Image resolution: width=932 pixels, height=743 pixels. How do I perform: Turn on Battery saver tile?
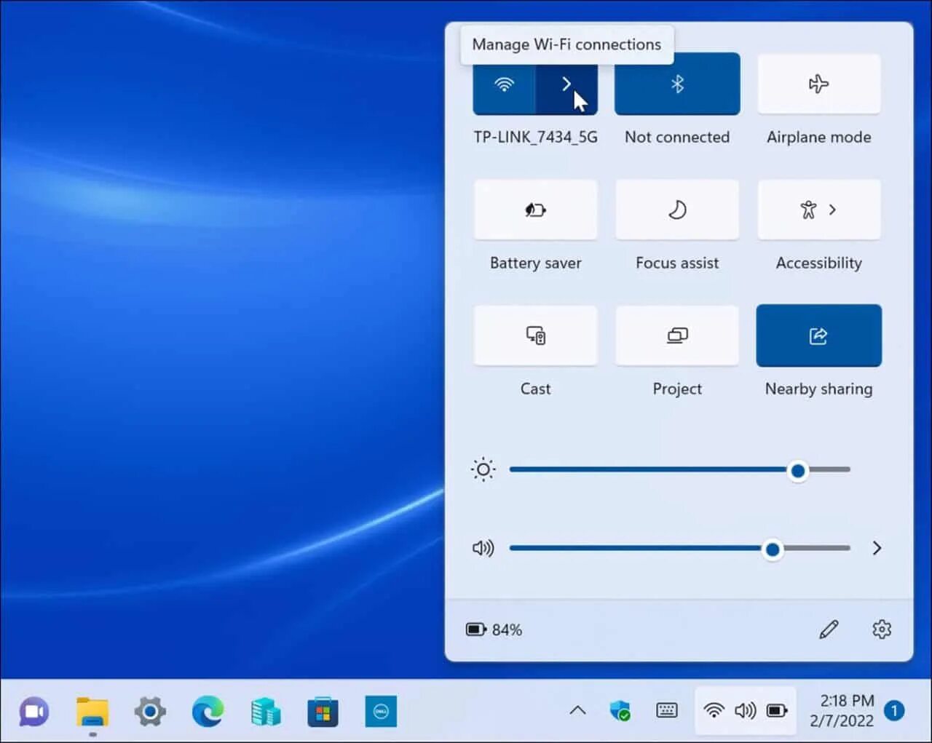click(536, 210)
